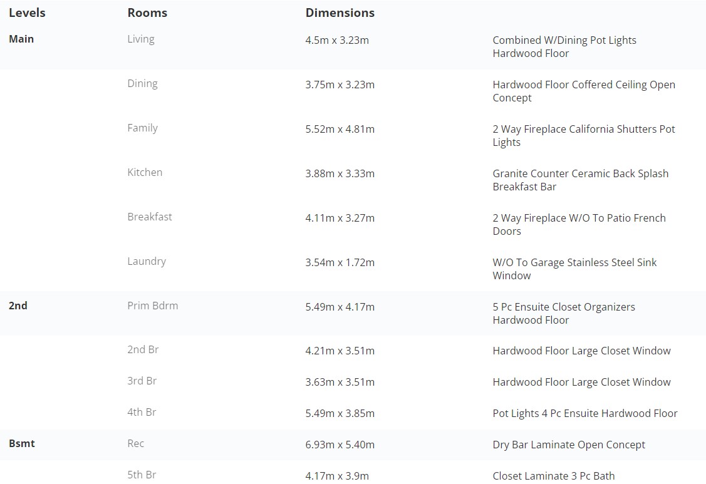Click the Rooms column header

(147, 13)
